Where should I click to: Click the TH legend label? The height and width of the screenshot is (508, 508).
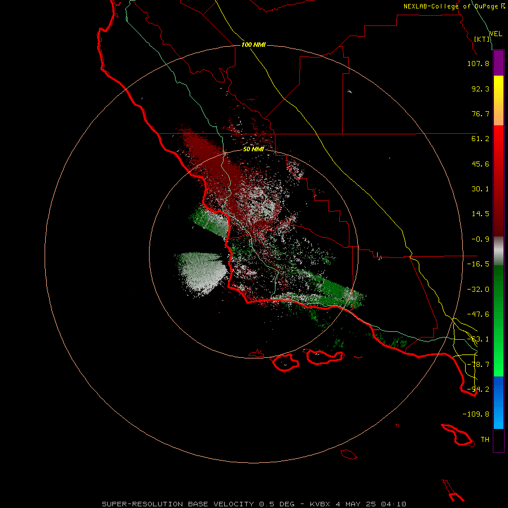pyautogui.click(x=485, y=440)
